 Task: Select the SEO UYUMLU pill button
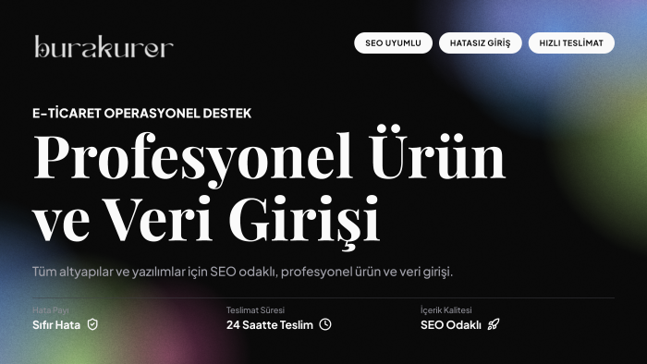click(x=393, y=42)
